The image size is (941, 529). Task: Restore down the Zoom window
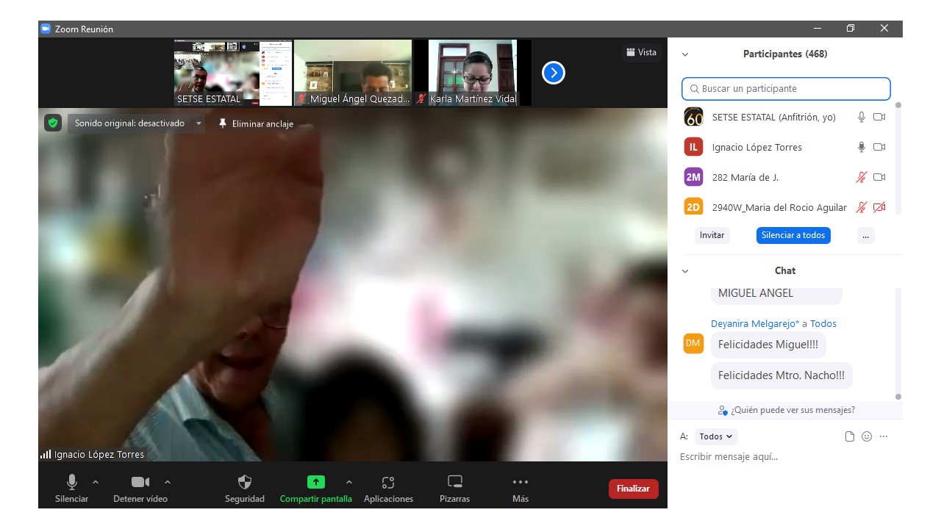coord(851,29)
